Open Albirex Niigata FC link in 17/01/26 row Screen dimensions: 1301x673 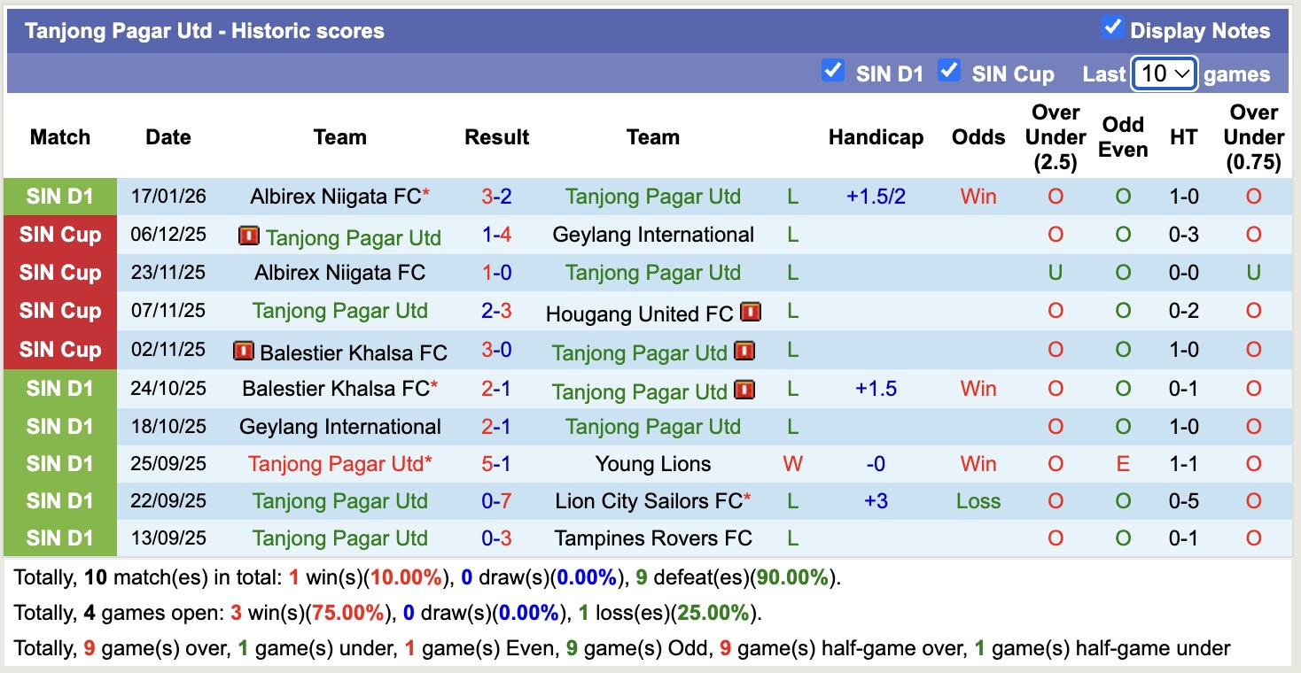click(335, 197)
